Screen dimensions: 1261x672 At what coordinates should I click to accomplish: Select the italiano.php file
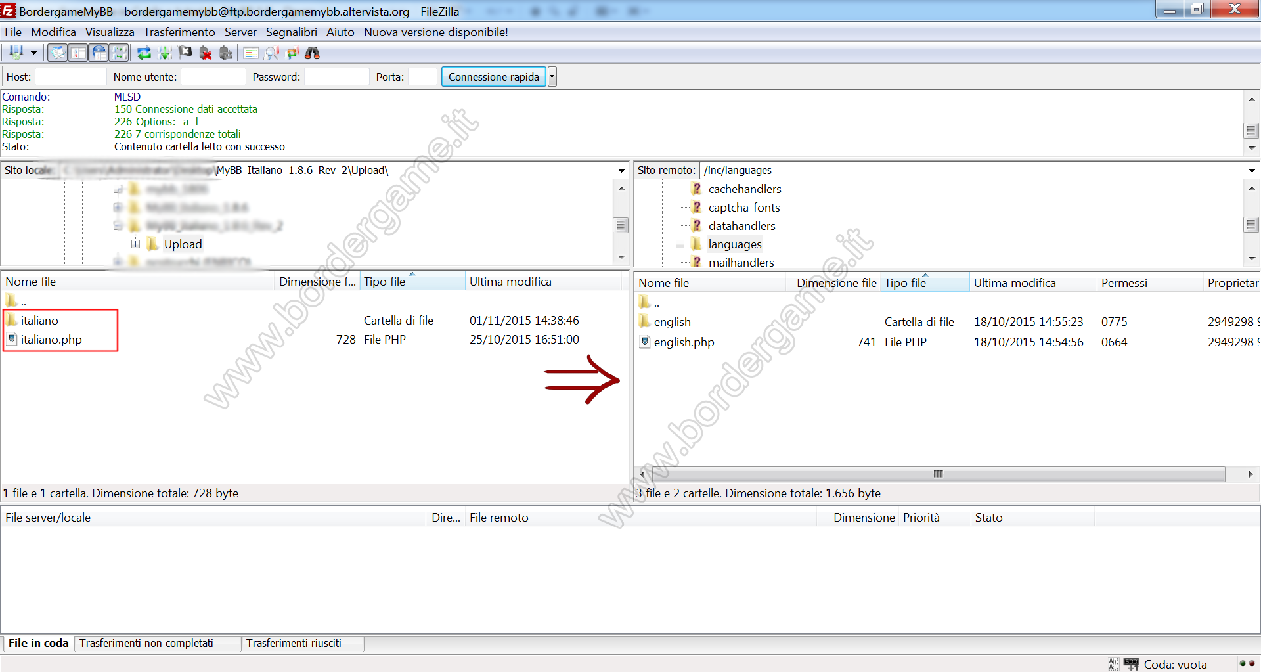(x=51, y=340)
